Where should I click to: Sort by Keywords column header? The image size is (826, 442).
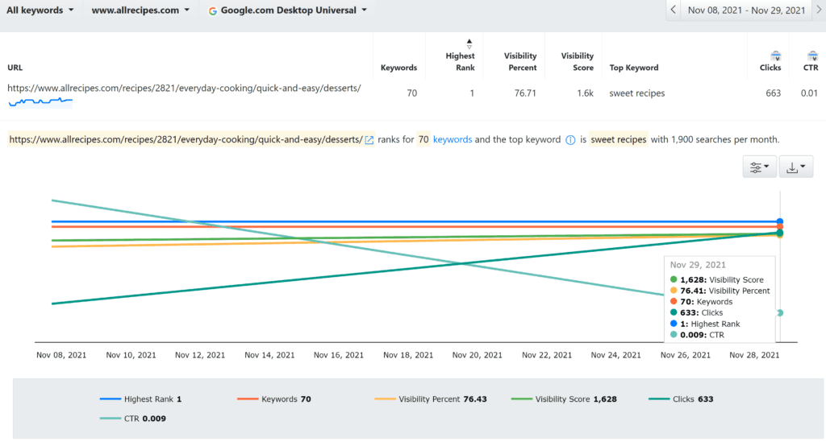click(398, 68)
